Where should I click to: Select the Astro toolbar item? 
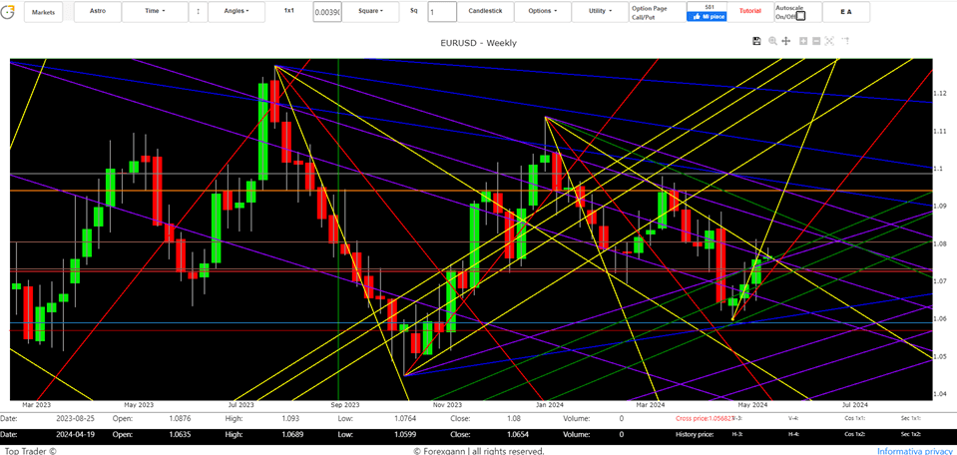pos(96,12)
